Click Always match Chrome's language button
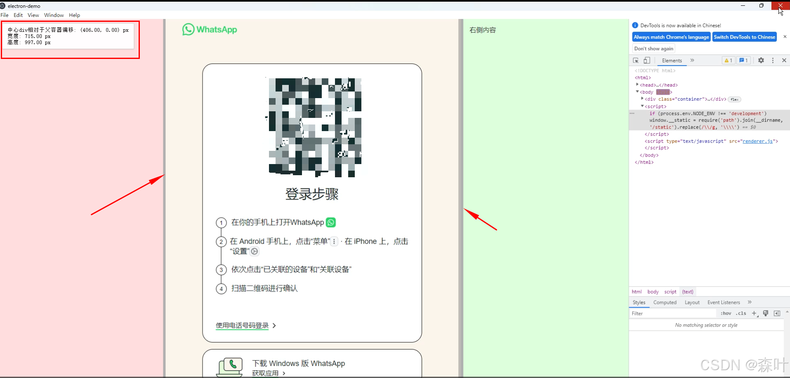This screenshot has width=790, height=378. pos(671,37)
